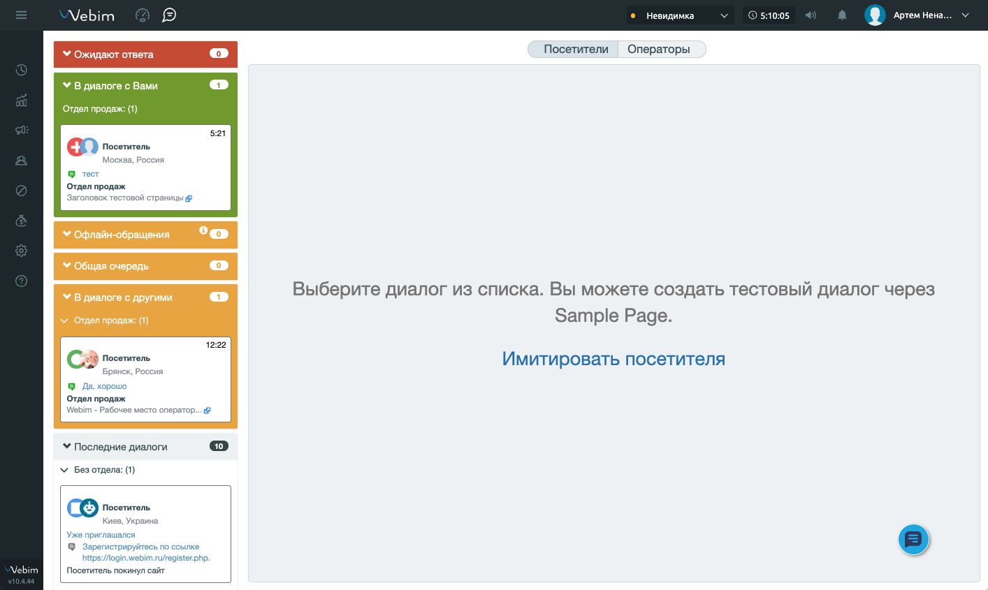The image size is (988, 590).
Task: Click the speedometer dashboard icon in header
Action: pos(143,15)
